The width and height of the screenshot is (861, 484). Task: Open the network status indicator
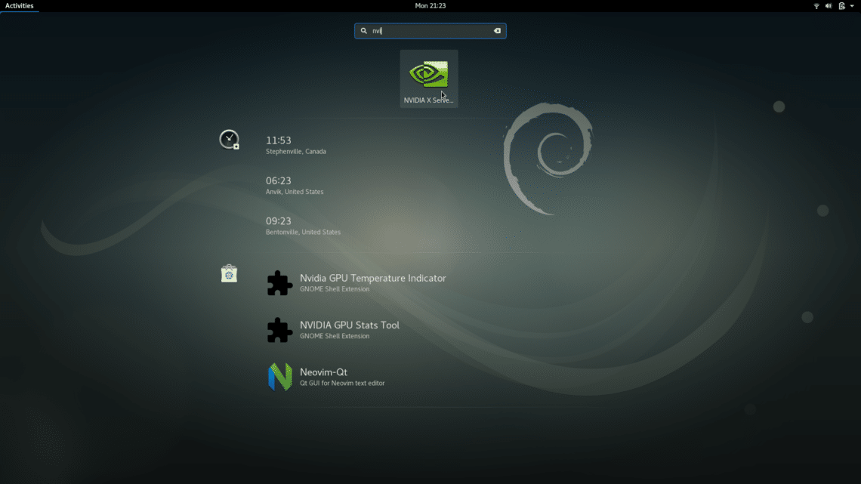816,6
